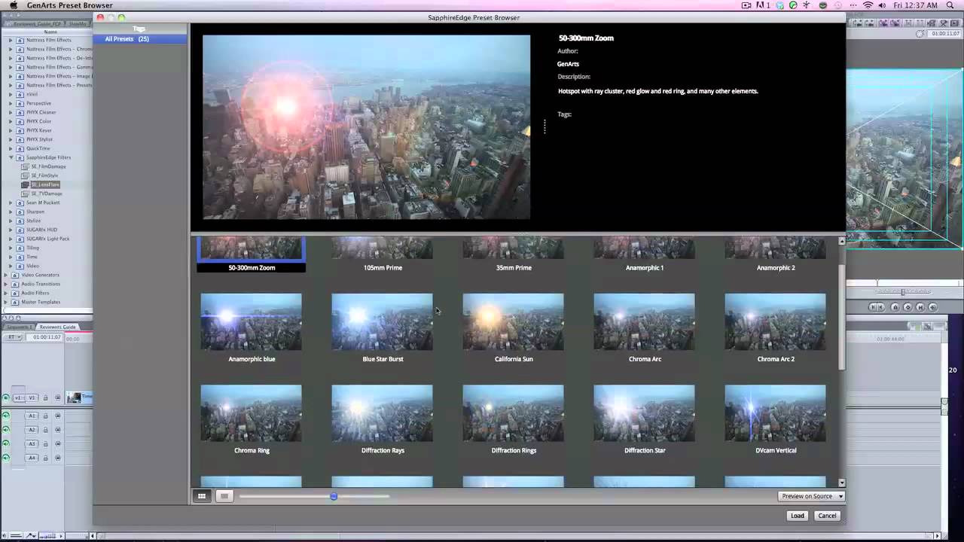Toggle Auto Select on track A4
Image resolution: width=964 pixels, height=542 pixels.
coord(58,458)
